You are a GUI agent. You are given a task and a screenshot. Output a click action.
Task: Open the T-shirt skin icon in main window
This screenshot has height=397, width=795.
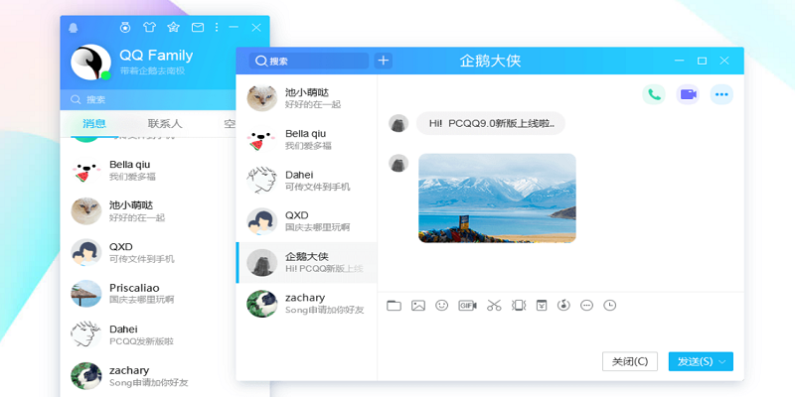coord(149,28)
